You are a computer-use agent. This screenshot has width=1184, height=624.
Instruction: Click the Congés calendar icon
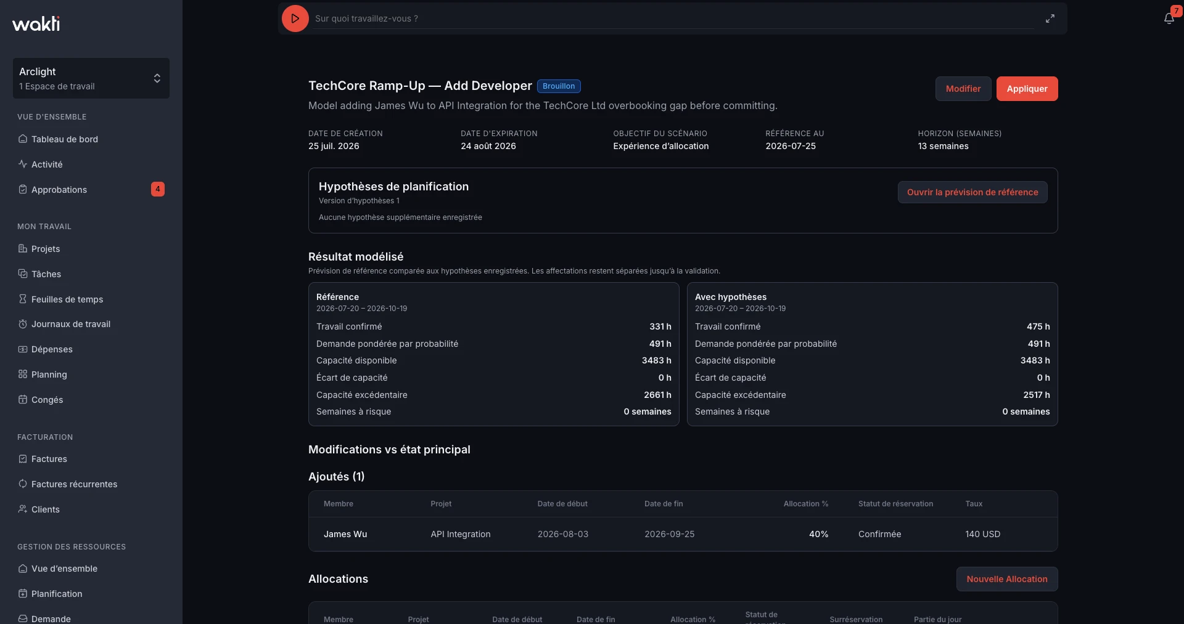click(x=23, y=400)
